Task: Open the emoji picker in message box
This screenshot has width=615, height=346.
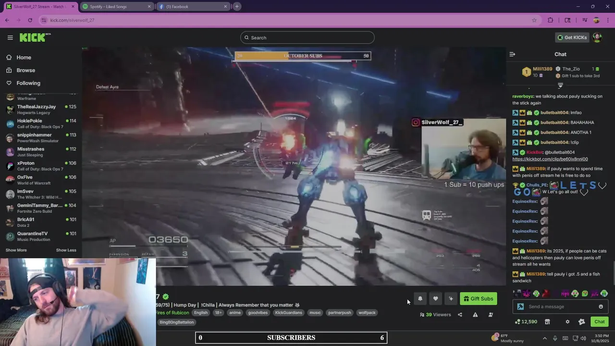Action: tap(601, 307)
